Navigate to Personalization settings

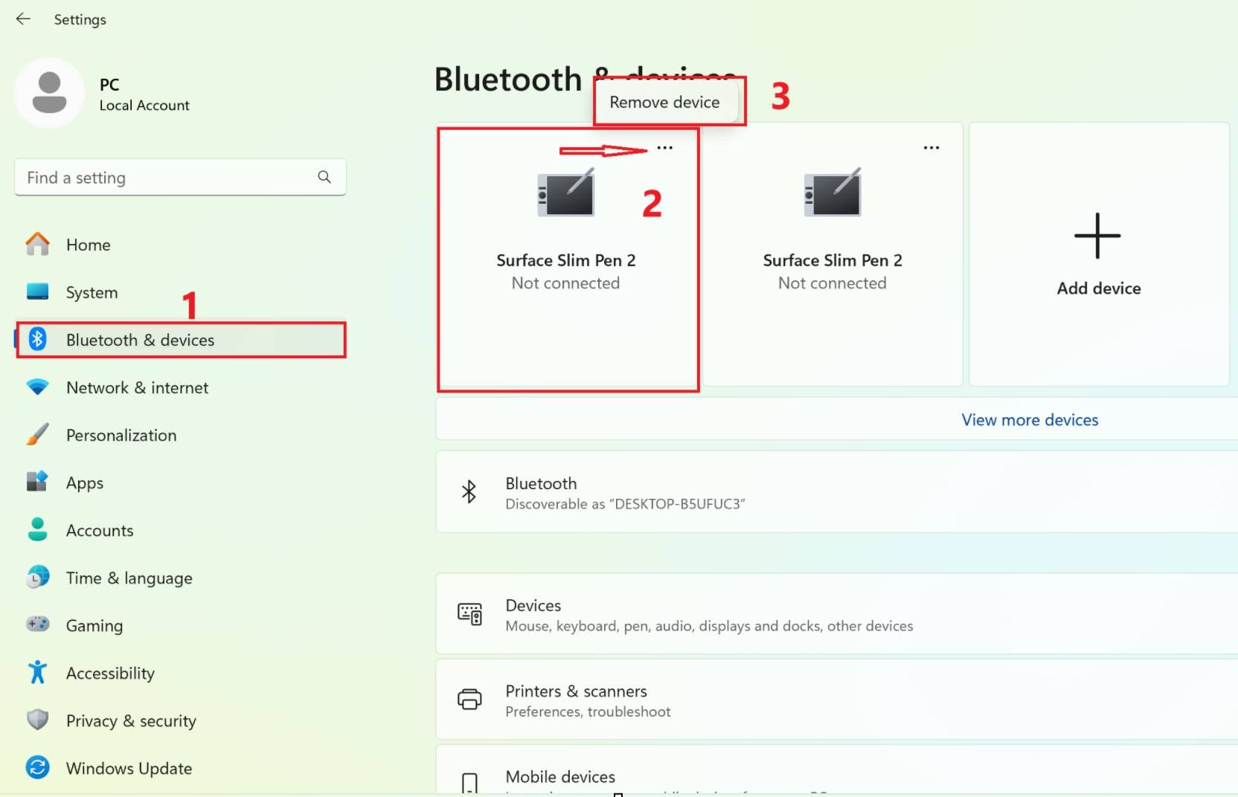pos(180,435)
